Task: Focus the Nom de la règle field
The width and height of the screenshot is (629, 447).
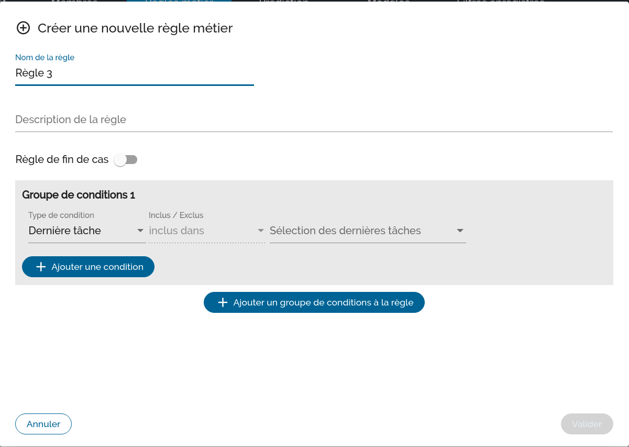Action: [134, 73]
